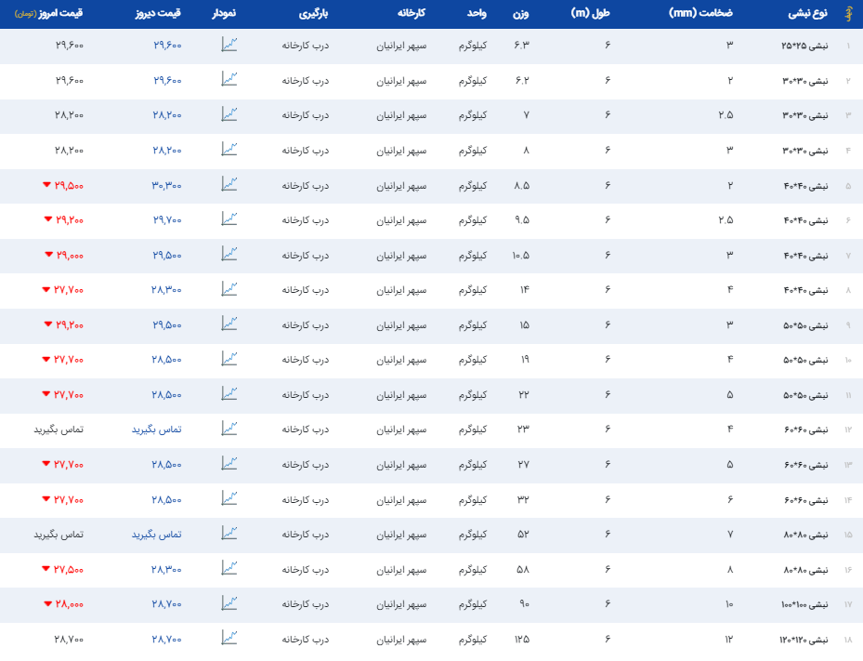Open chart icon for row 12 نبشی 60*60
This screenshot has width=863, height=661.
tap(229, 429)
